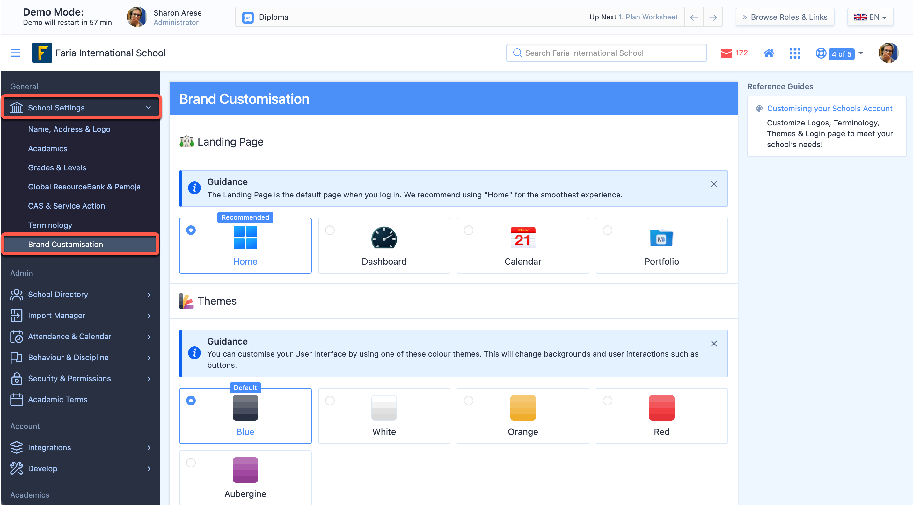The image size is (913, 505).
Task: Click the Develop tools icon
Action: tap(16, 469)
